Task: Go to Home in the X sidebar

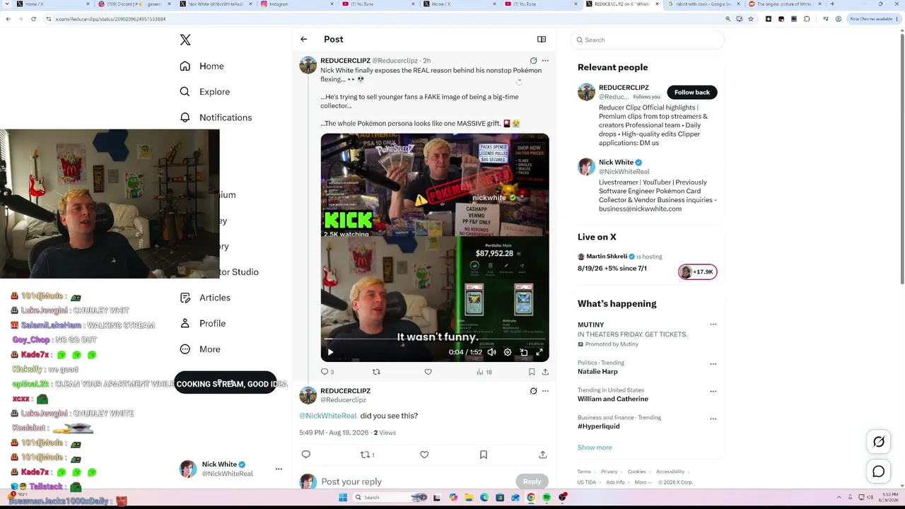Action: coord(202,66)
